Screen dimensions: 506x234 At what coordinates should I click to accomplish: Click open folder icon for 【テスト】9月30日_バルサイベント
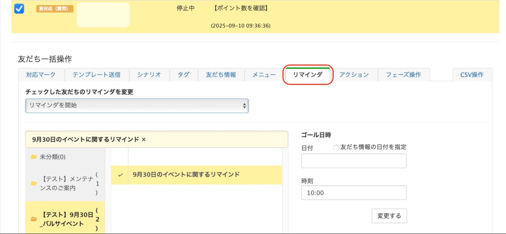(x=34, y=219)
